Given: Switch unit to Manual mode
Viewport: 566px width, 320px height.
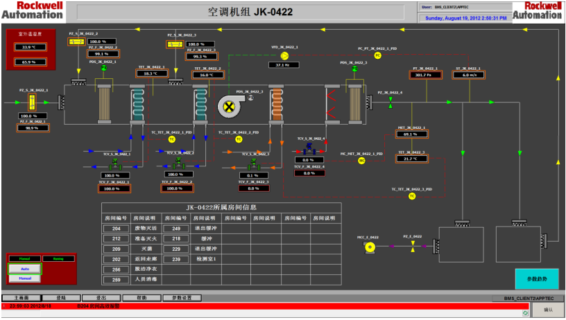Looking at the screenshot, I should click(24, 278).
